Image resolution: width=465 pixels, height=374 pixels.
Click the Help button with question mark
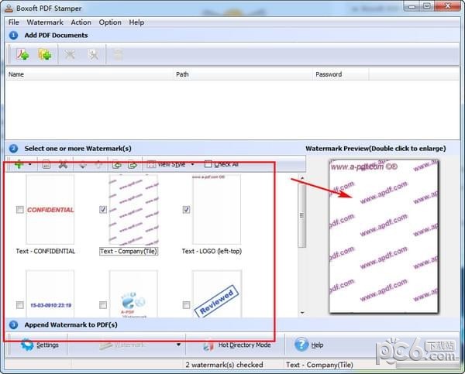309,345
